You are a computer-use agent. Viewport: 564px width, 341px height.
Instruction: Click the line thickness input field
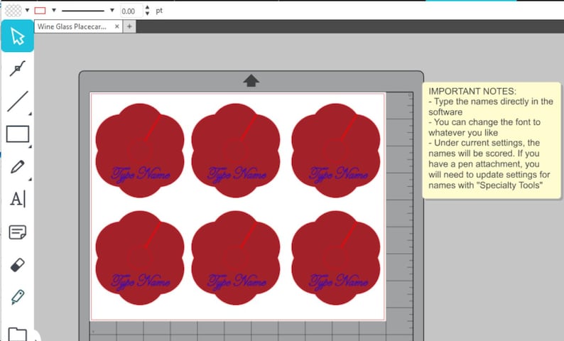click(131, 11)
